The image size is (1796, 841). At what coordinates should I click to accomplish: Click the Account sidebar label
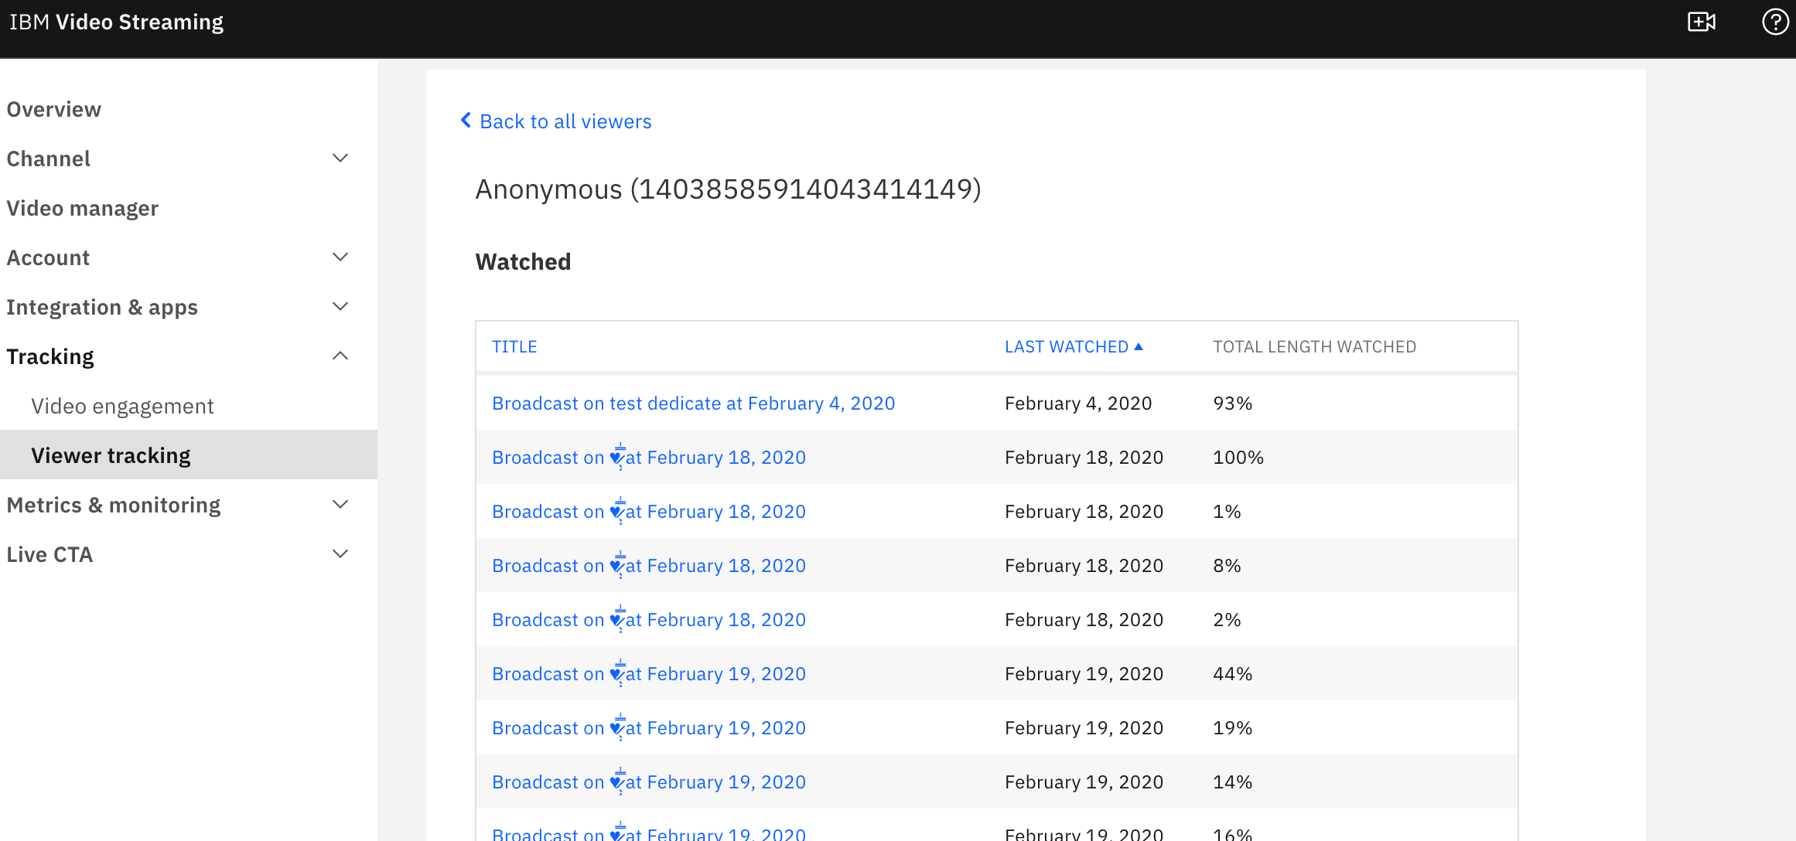[x=48, y=258]
